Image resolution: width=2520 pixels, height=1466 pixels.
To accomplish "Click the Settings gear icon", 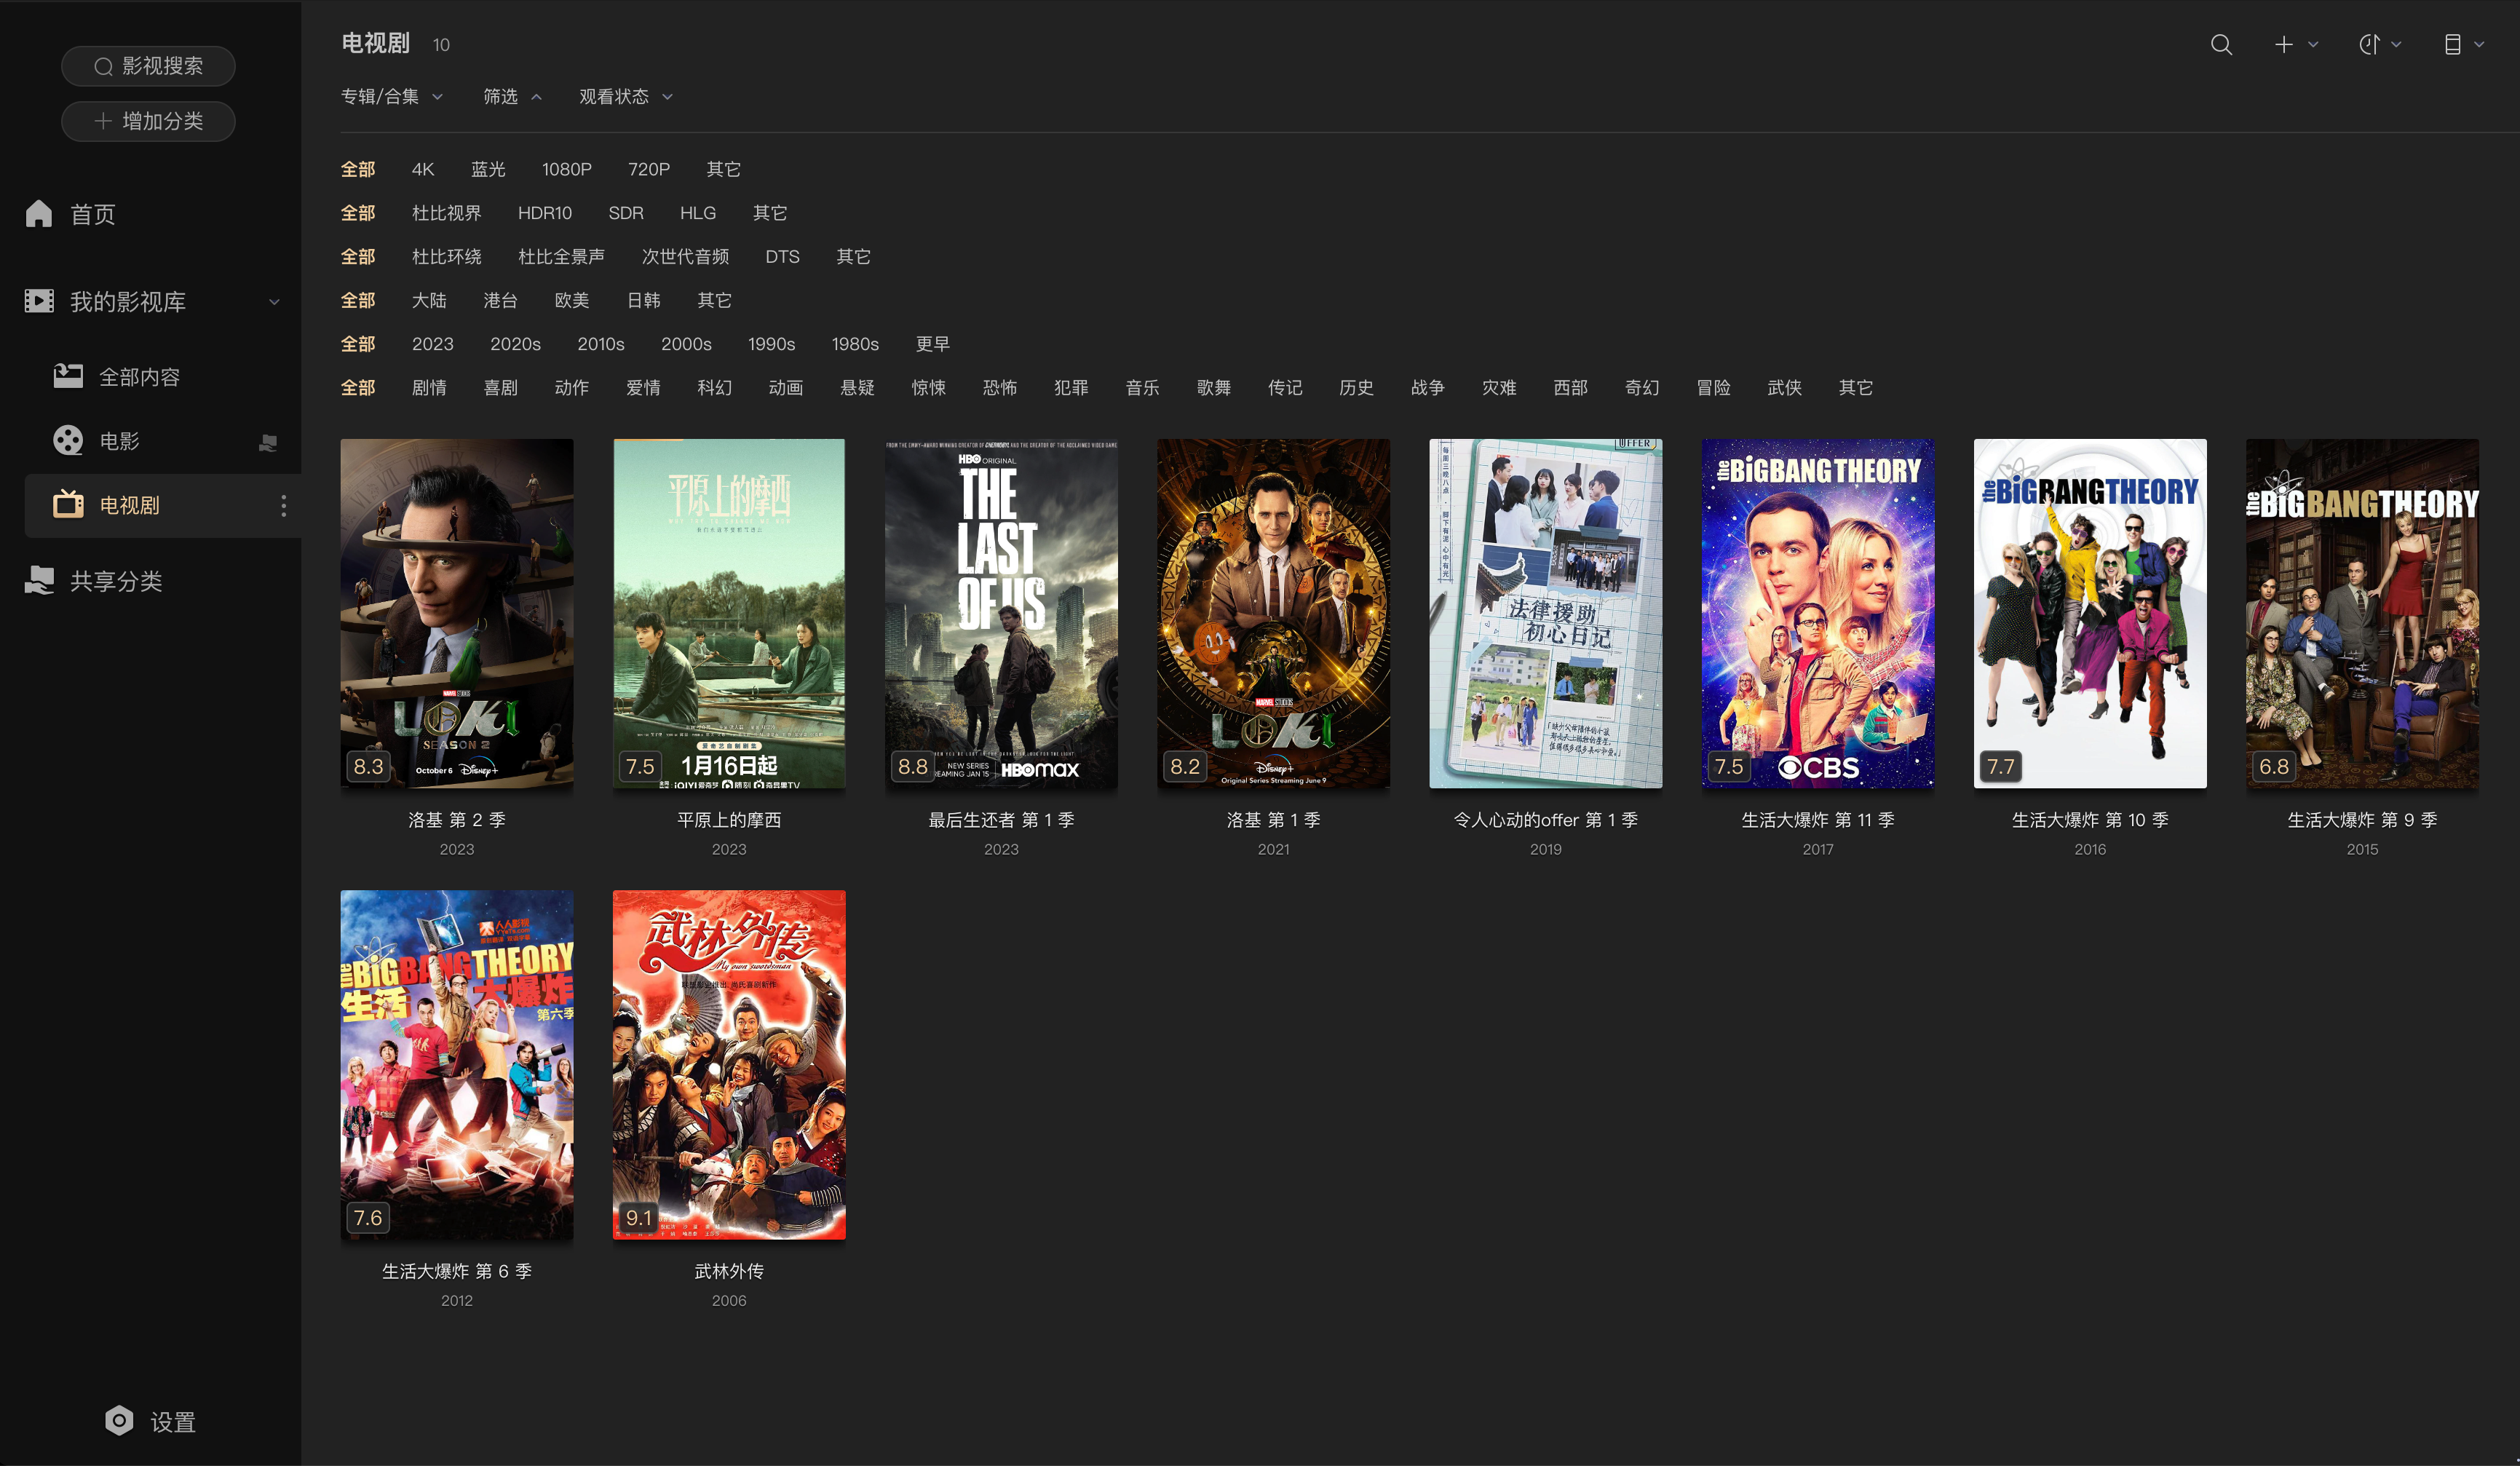I will tap(119, 1421).
